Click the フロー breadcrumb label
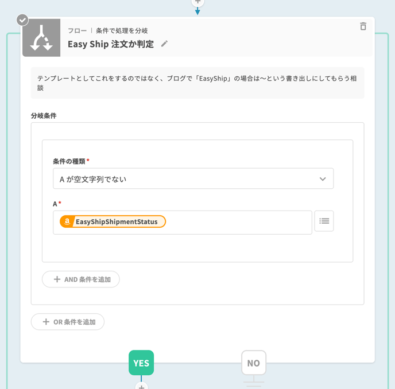This screenshot has width=395, height=389. tap(78, 30)
